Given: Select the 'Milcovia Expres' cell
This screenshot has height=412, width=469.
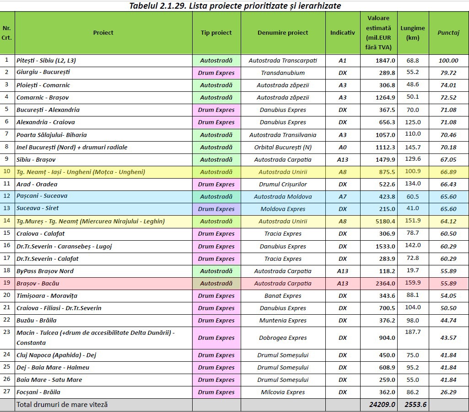Looking at the screenshot, I should [283, 392].
